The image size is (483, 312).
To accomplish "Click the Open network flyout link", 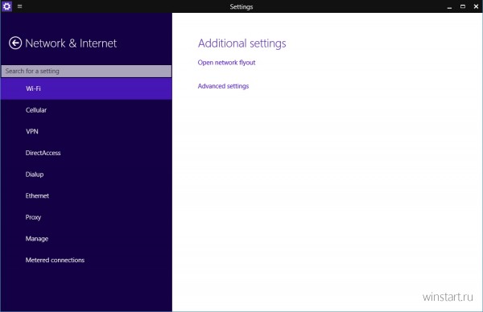I will (226, 63).
